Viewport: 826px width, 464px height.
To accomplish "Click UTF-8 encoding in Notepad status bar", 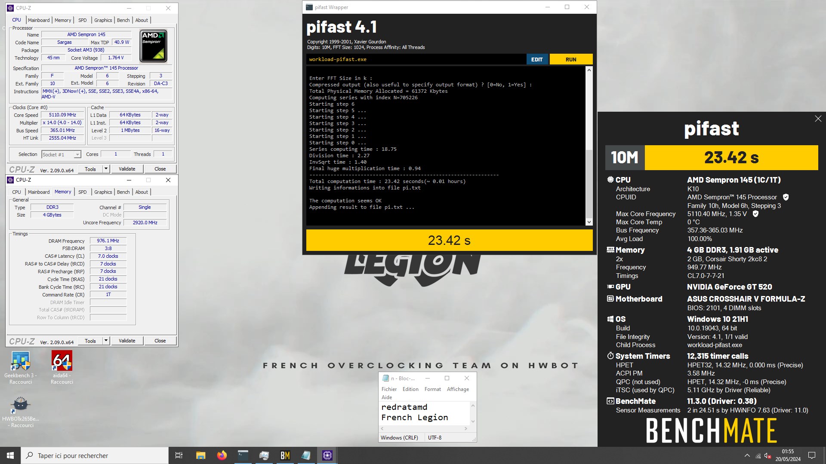I will (435, 438).
